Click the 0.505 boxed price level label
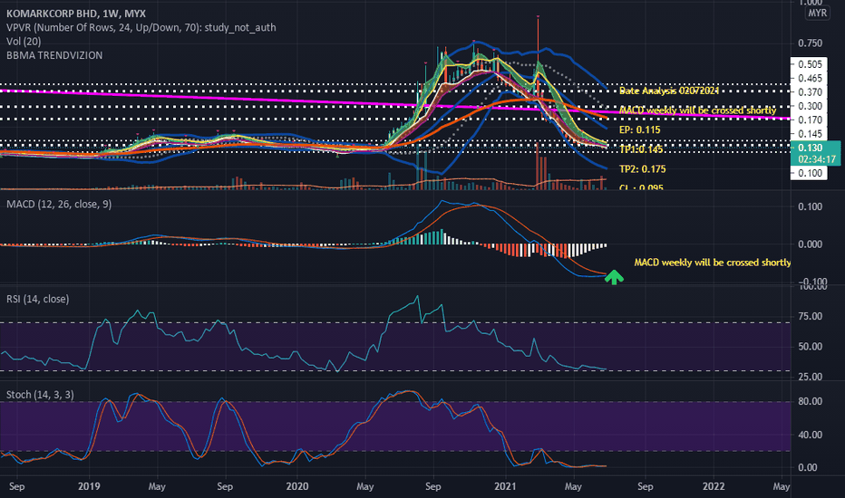 [x=809, y=64]
